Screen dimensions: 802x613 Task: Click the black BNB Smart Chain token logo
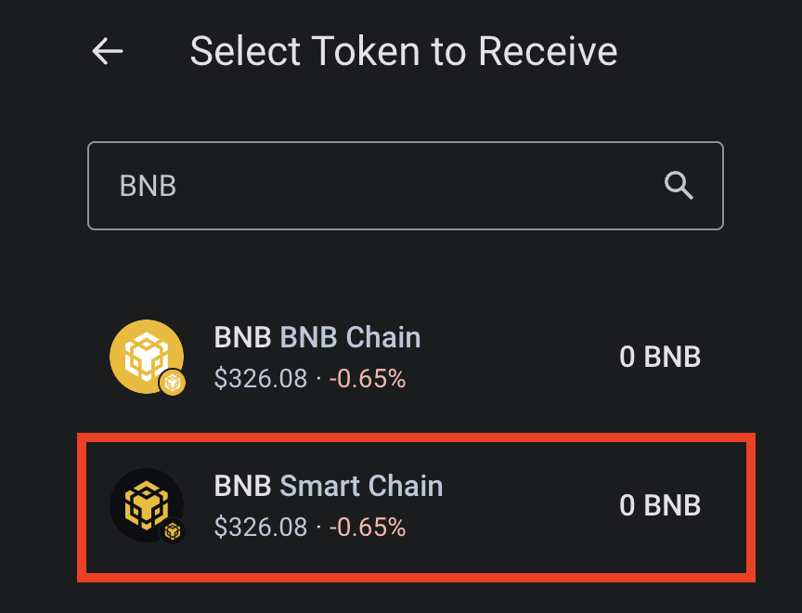[144, 503]
